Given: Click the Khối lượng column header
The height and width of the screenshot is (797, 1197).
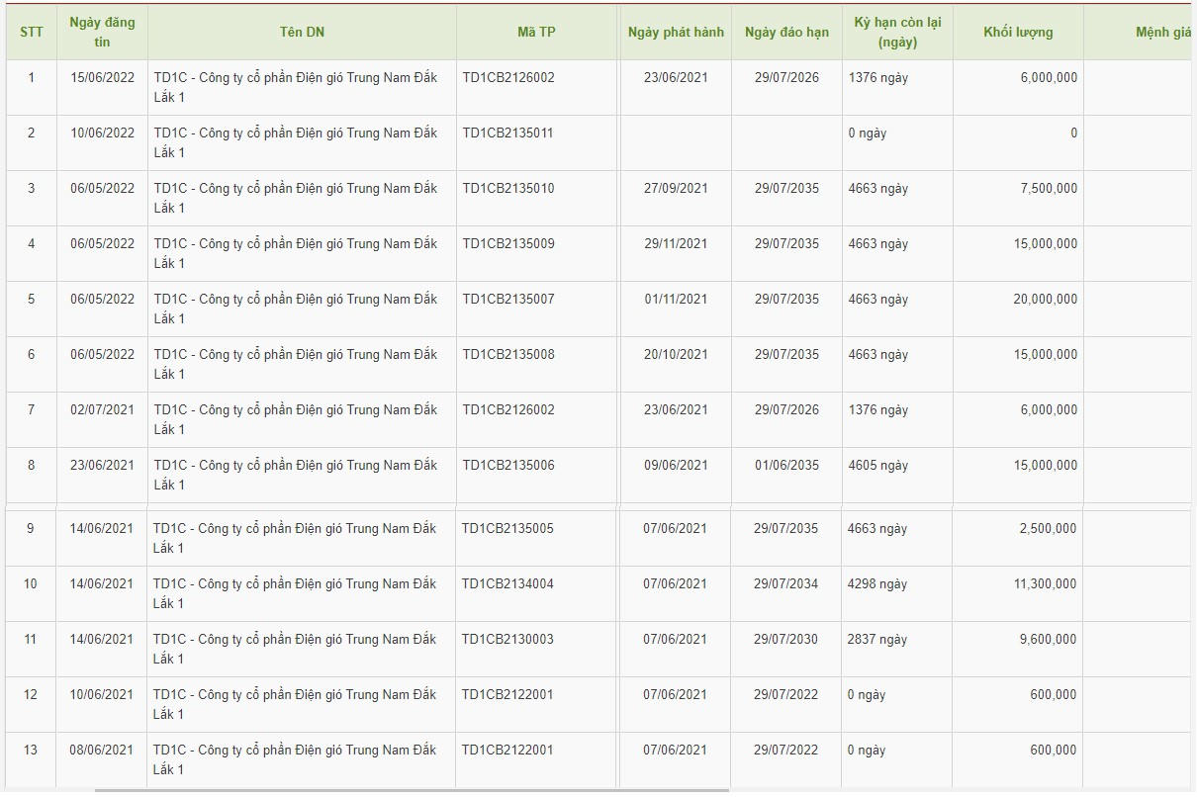Looking at the screenshot, I should tap(1018, 33).
